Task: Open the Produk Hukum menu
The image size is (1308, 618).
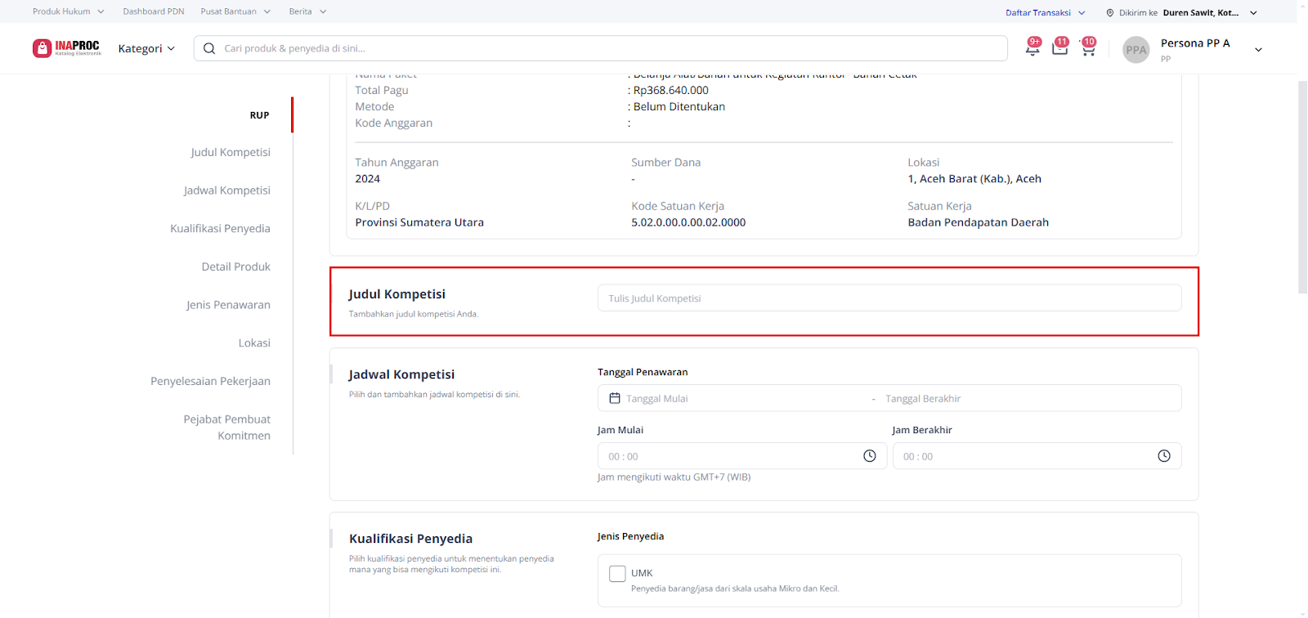Action: coord(69,11)
